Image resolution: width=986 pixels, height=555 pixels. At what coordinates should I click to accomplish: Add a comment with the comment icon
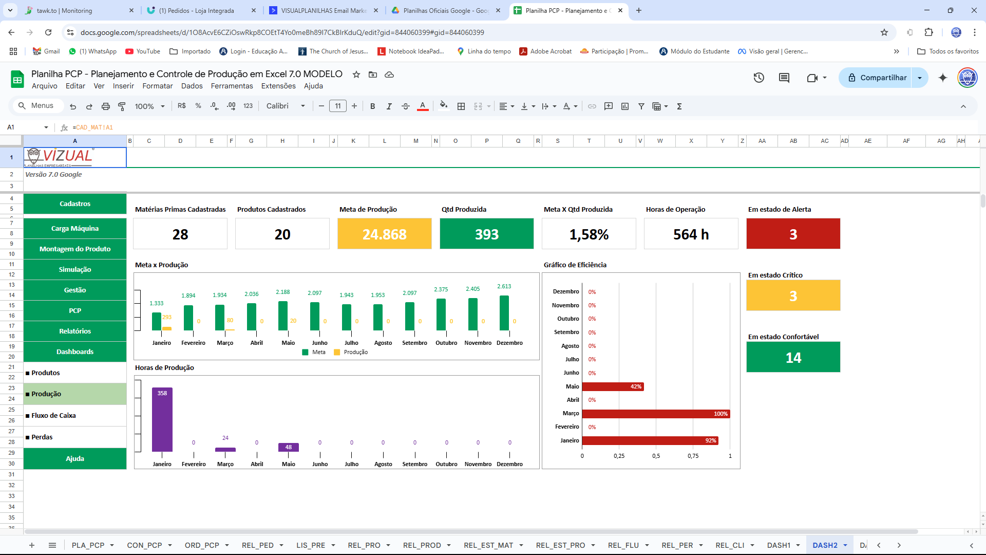pyautogui.click(x=609, y=106)
